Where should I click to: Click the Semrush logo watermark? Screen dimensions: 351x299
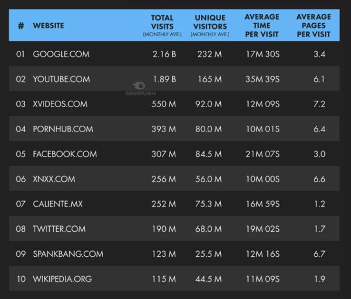140,89
